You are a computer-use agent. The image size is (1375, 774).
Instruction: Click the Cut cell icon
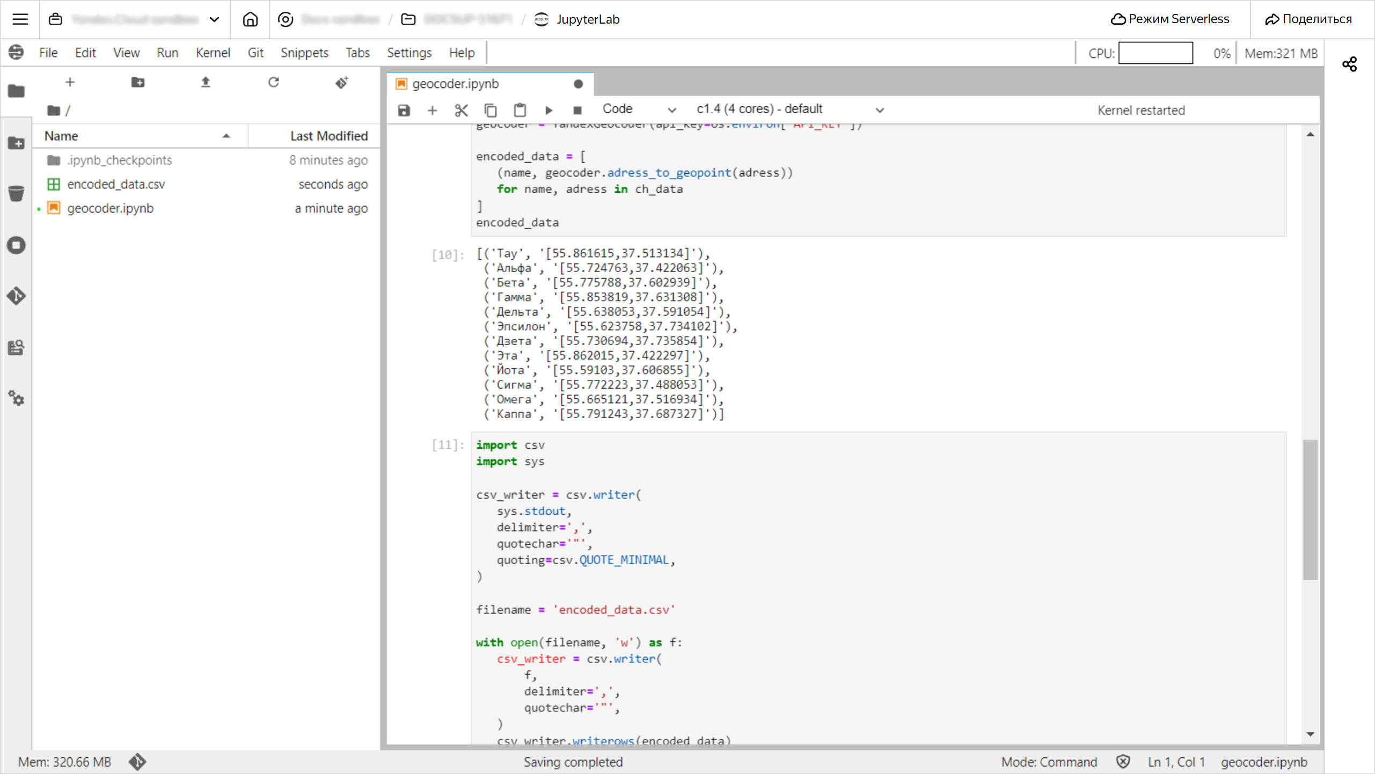(x=462, y=108)
